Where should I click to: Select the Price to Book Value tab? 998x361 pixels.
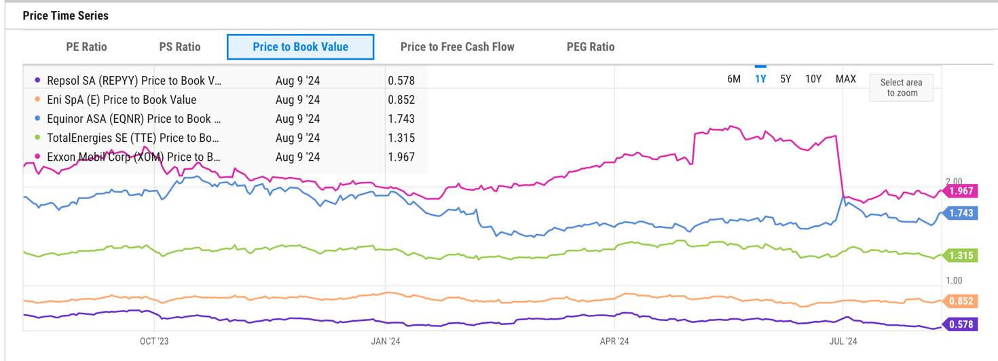[300, 47]
